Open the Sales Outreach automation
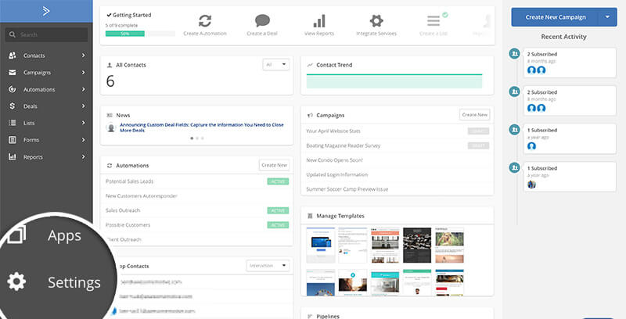The height and width of the screenshot is (319, 626). [123, 210]
